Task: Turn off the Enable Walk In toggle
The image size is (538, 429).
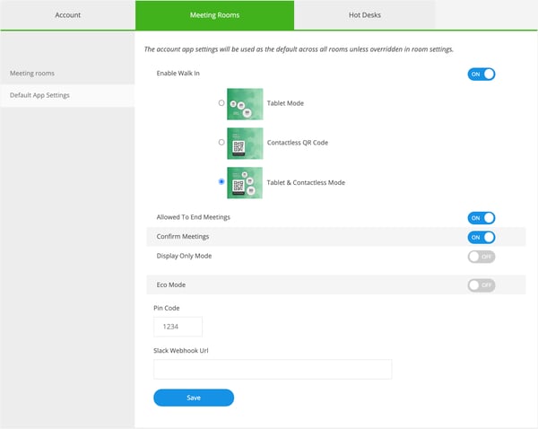Action: coord(481,74)
